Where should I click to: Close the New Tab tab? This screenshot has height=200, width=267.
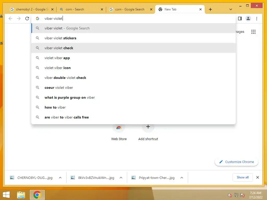click(x=201, y=9)
